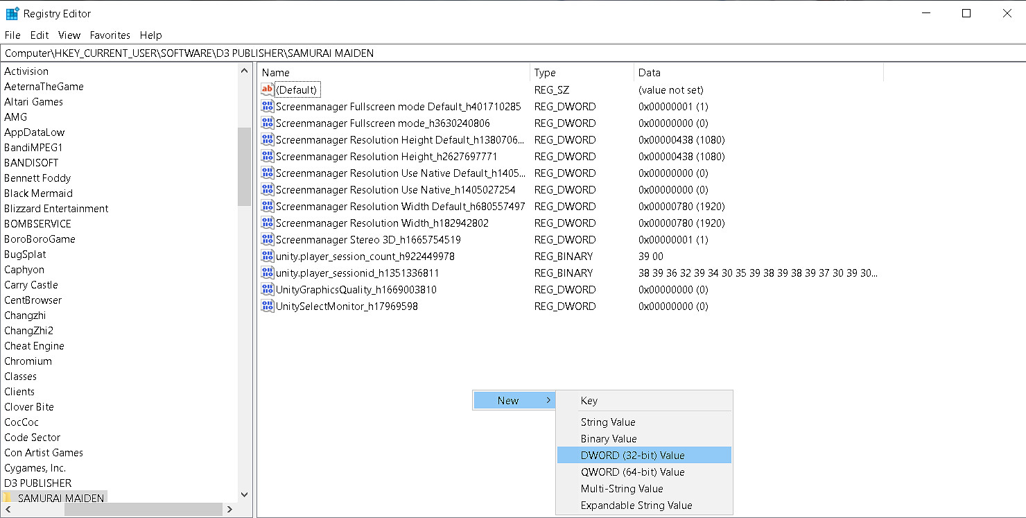Select the Cheat Engine key in tree

pos(34,345)
